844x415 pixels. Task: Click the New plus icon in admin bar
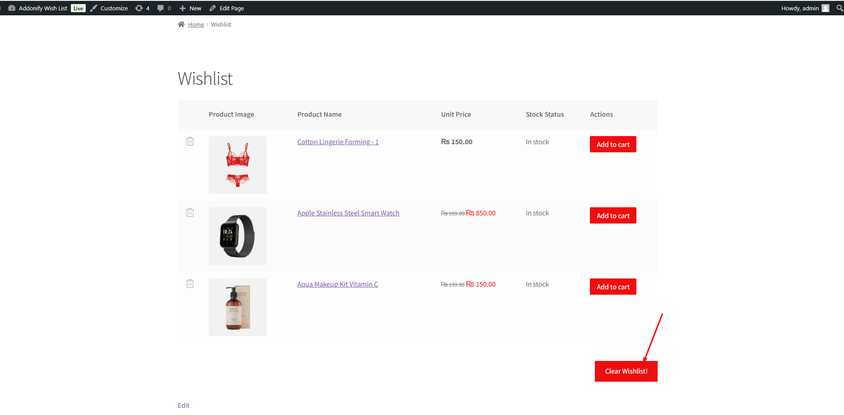click(182, 8)
